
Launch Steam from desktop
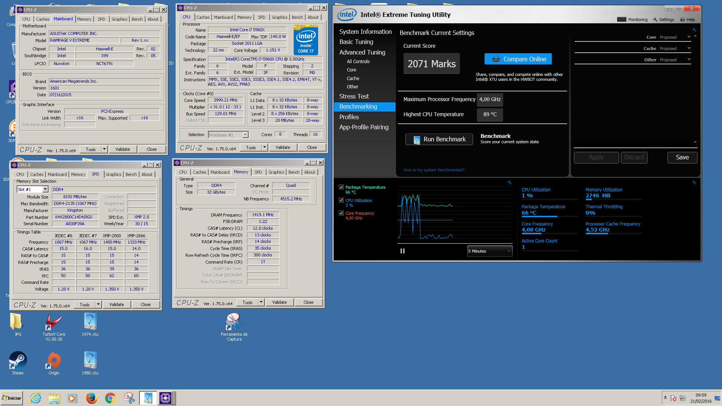click(x=18, y=363)
